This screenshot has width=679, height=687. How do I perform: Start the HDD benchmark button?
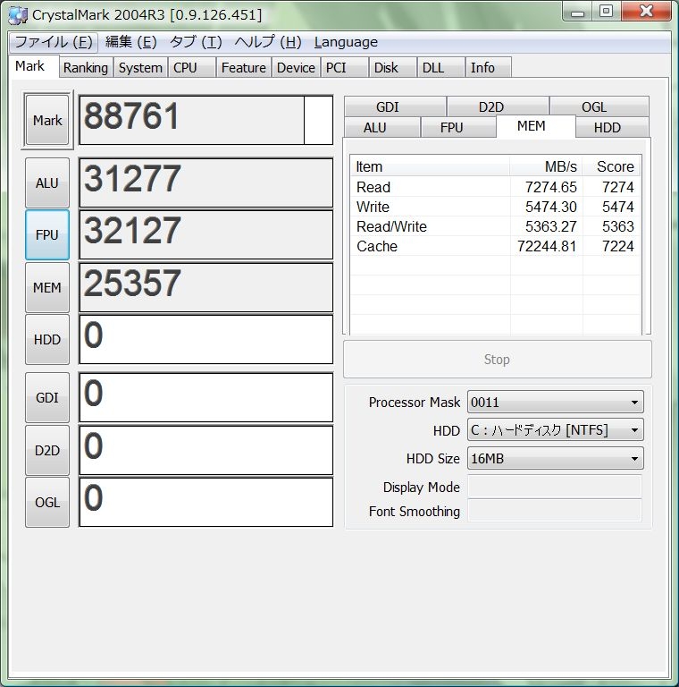[x=47, y=340]
